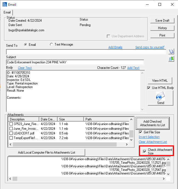
Task: Sort attachments by Description column header
Action: click(x=24, y=119)
